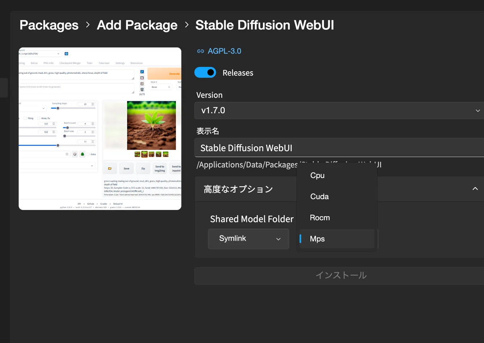Click the chevron of 高度なオプション
Viewport: 484px width, 343px height.
[475, 189]
